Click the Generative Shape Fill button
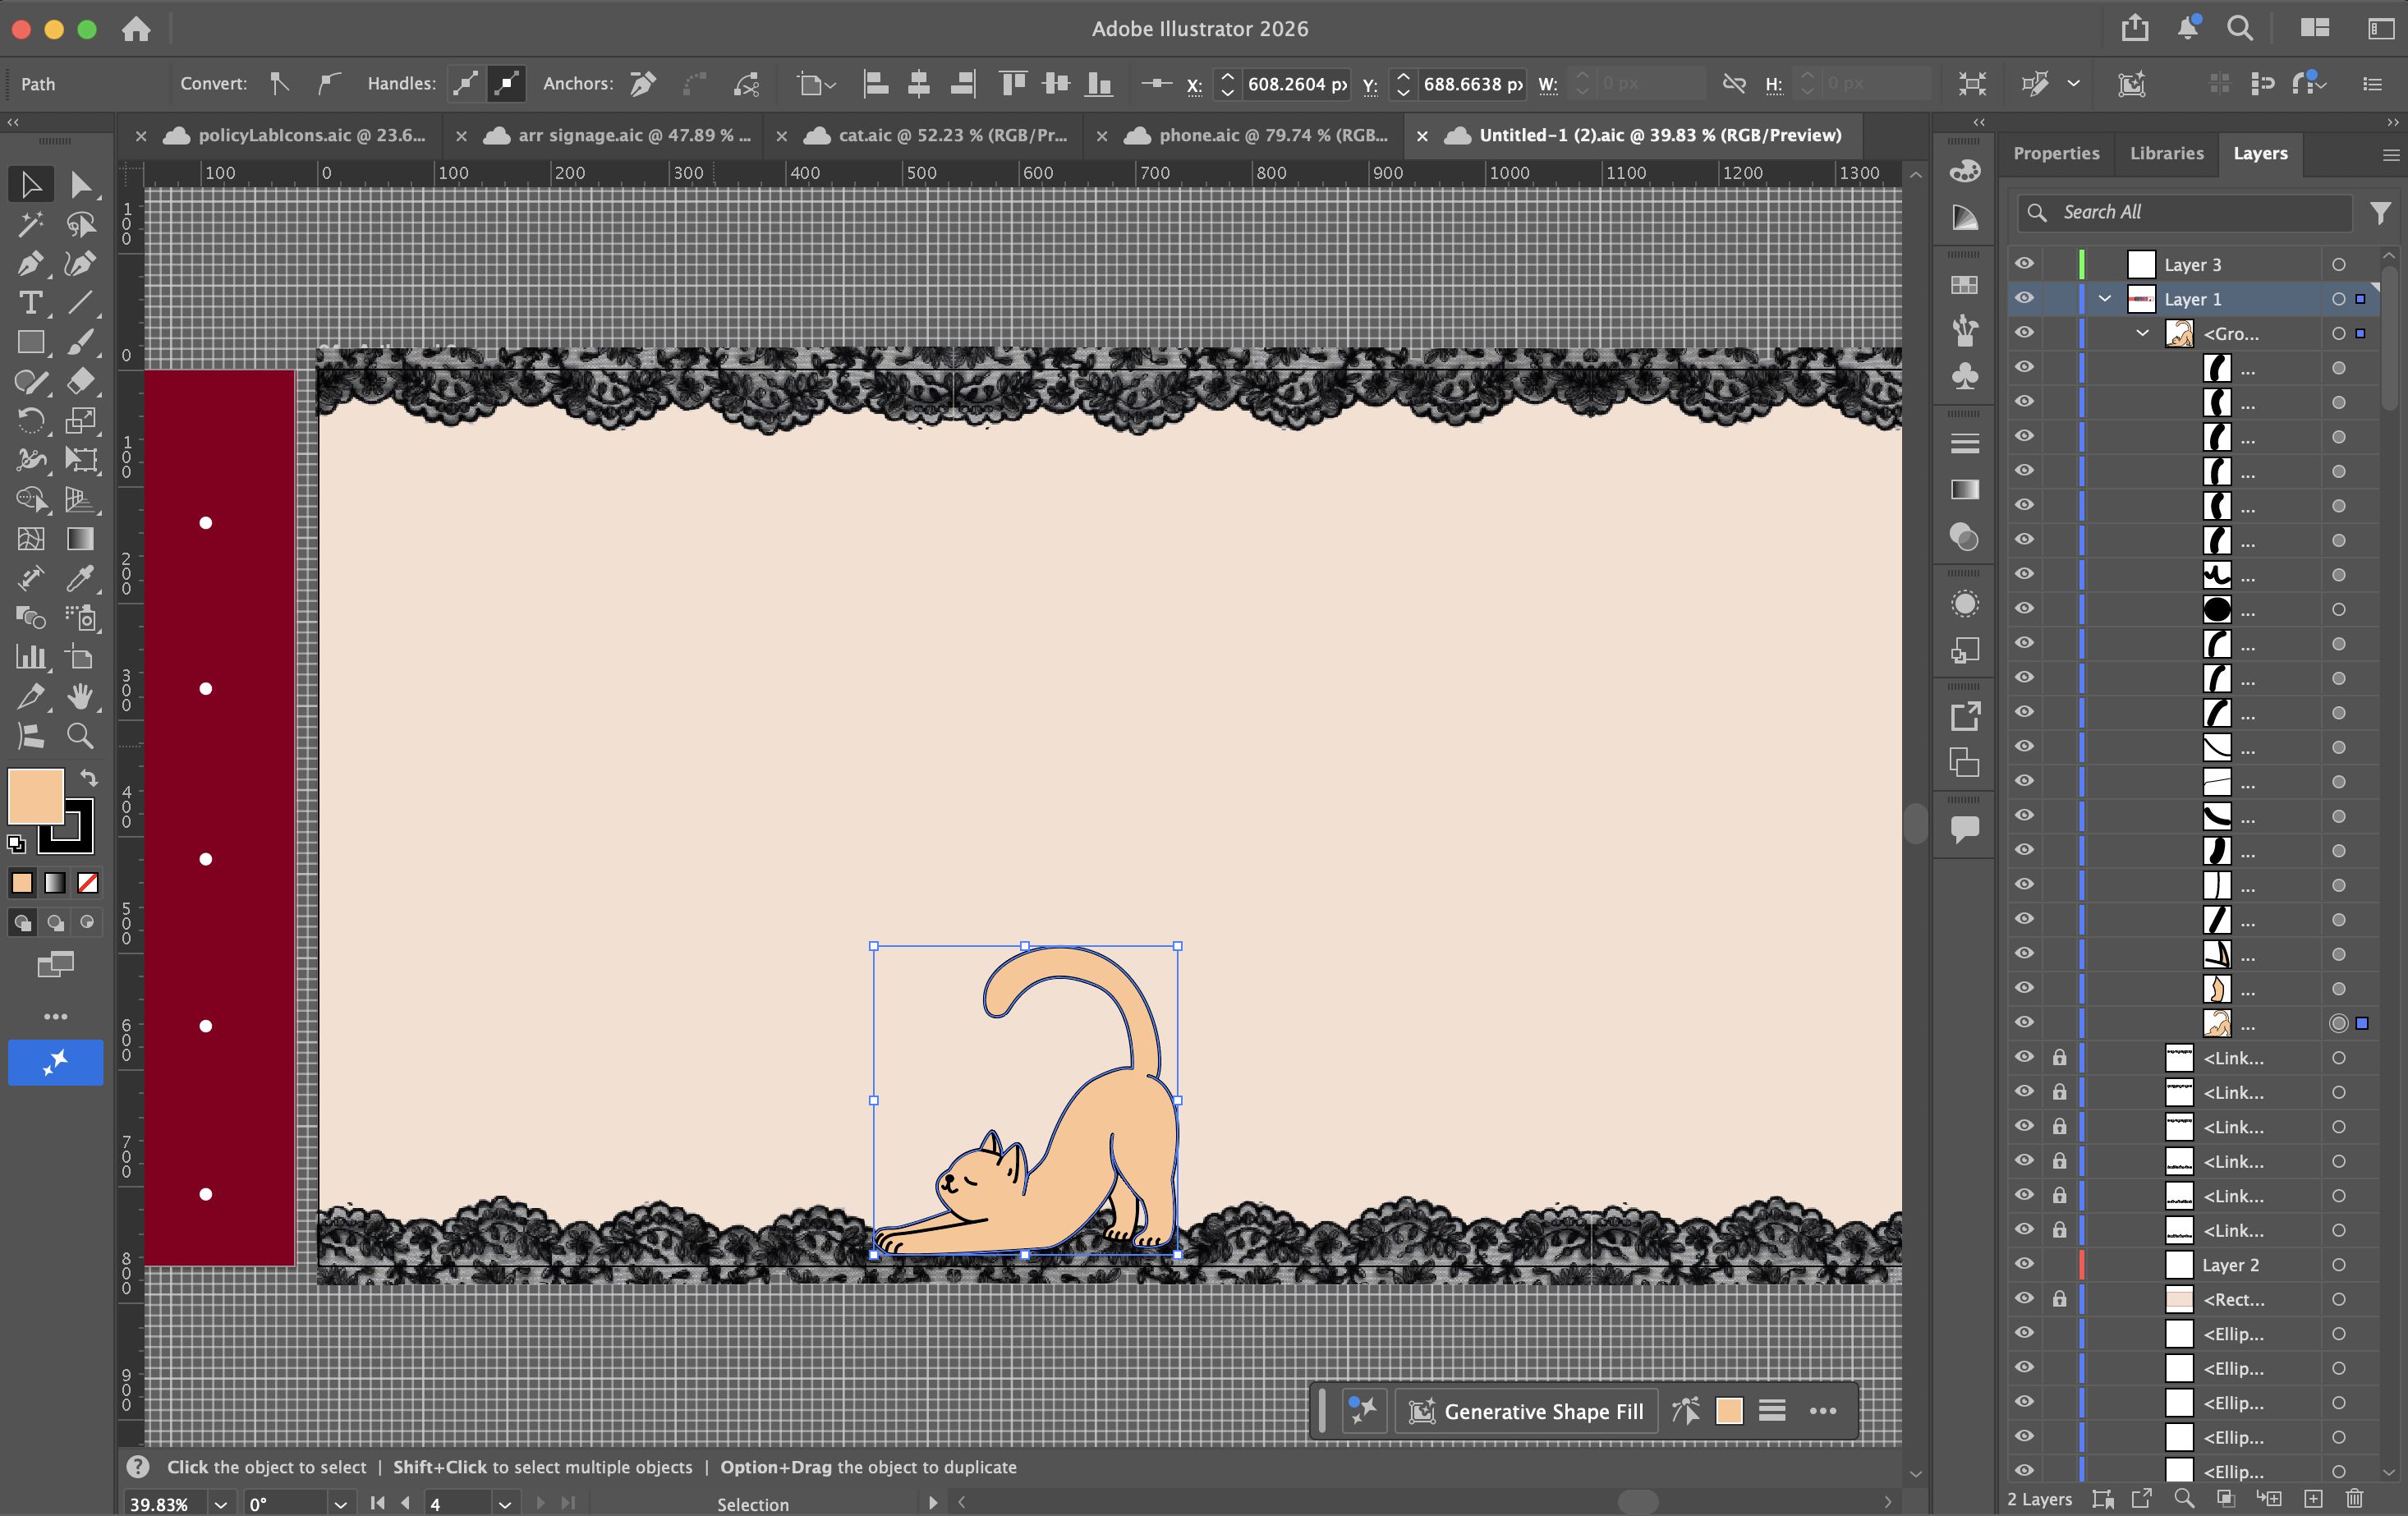This screenshot has width=2408, height=1516. pyautogui.click(x=1526, y=1411)
